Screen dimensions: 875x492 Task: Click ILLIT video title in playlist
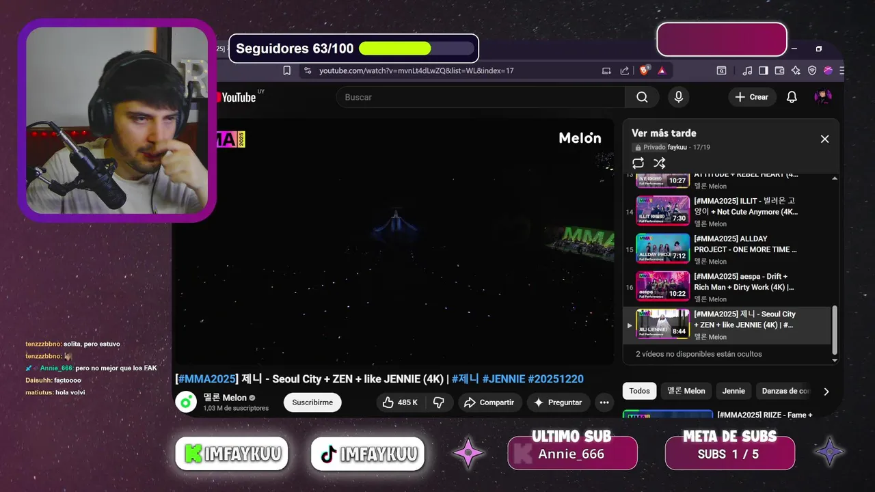[746, 206]
